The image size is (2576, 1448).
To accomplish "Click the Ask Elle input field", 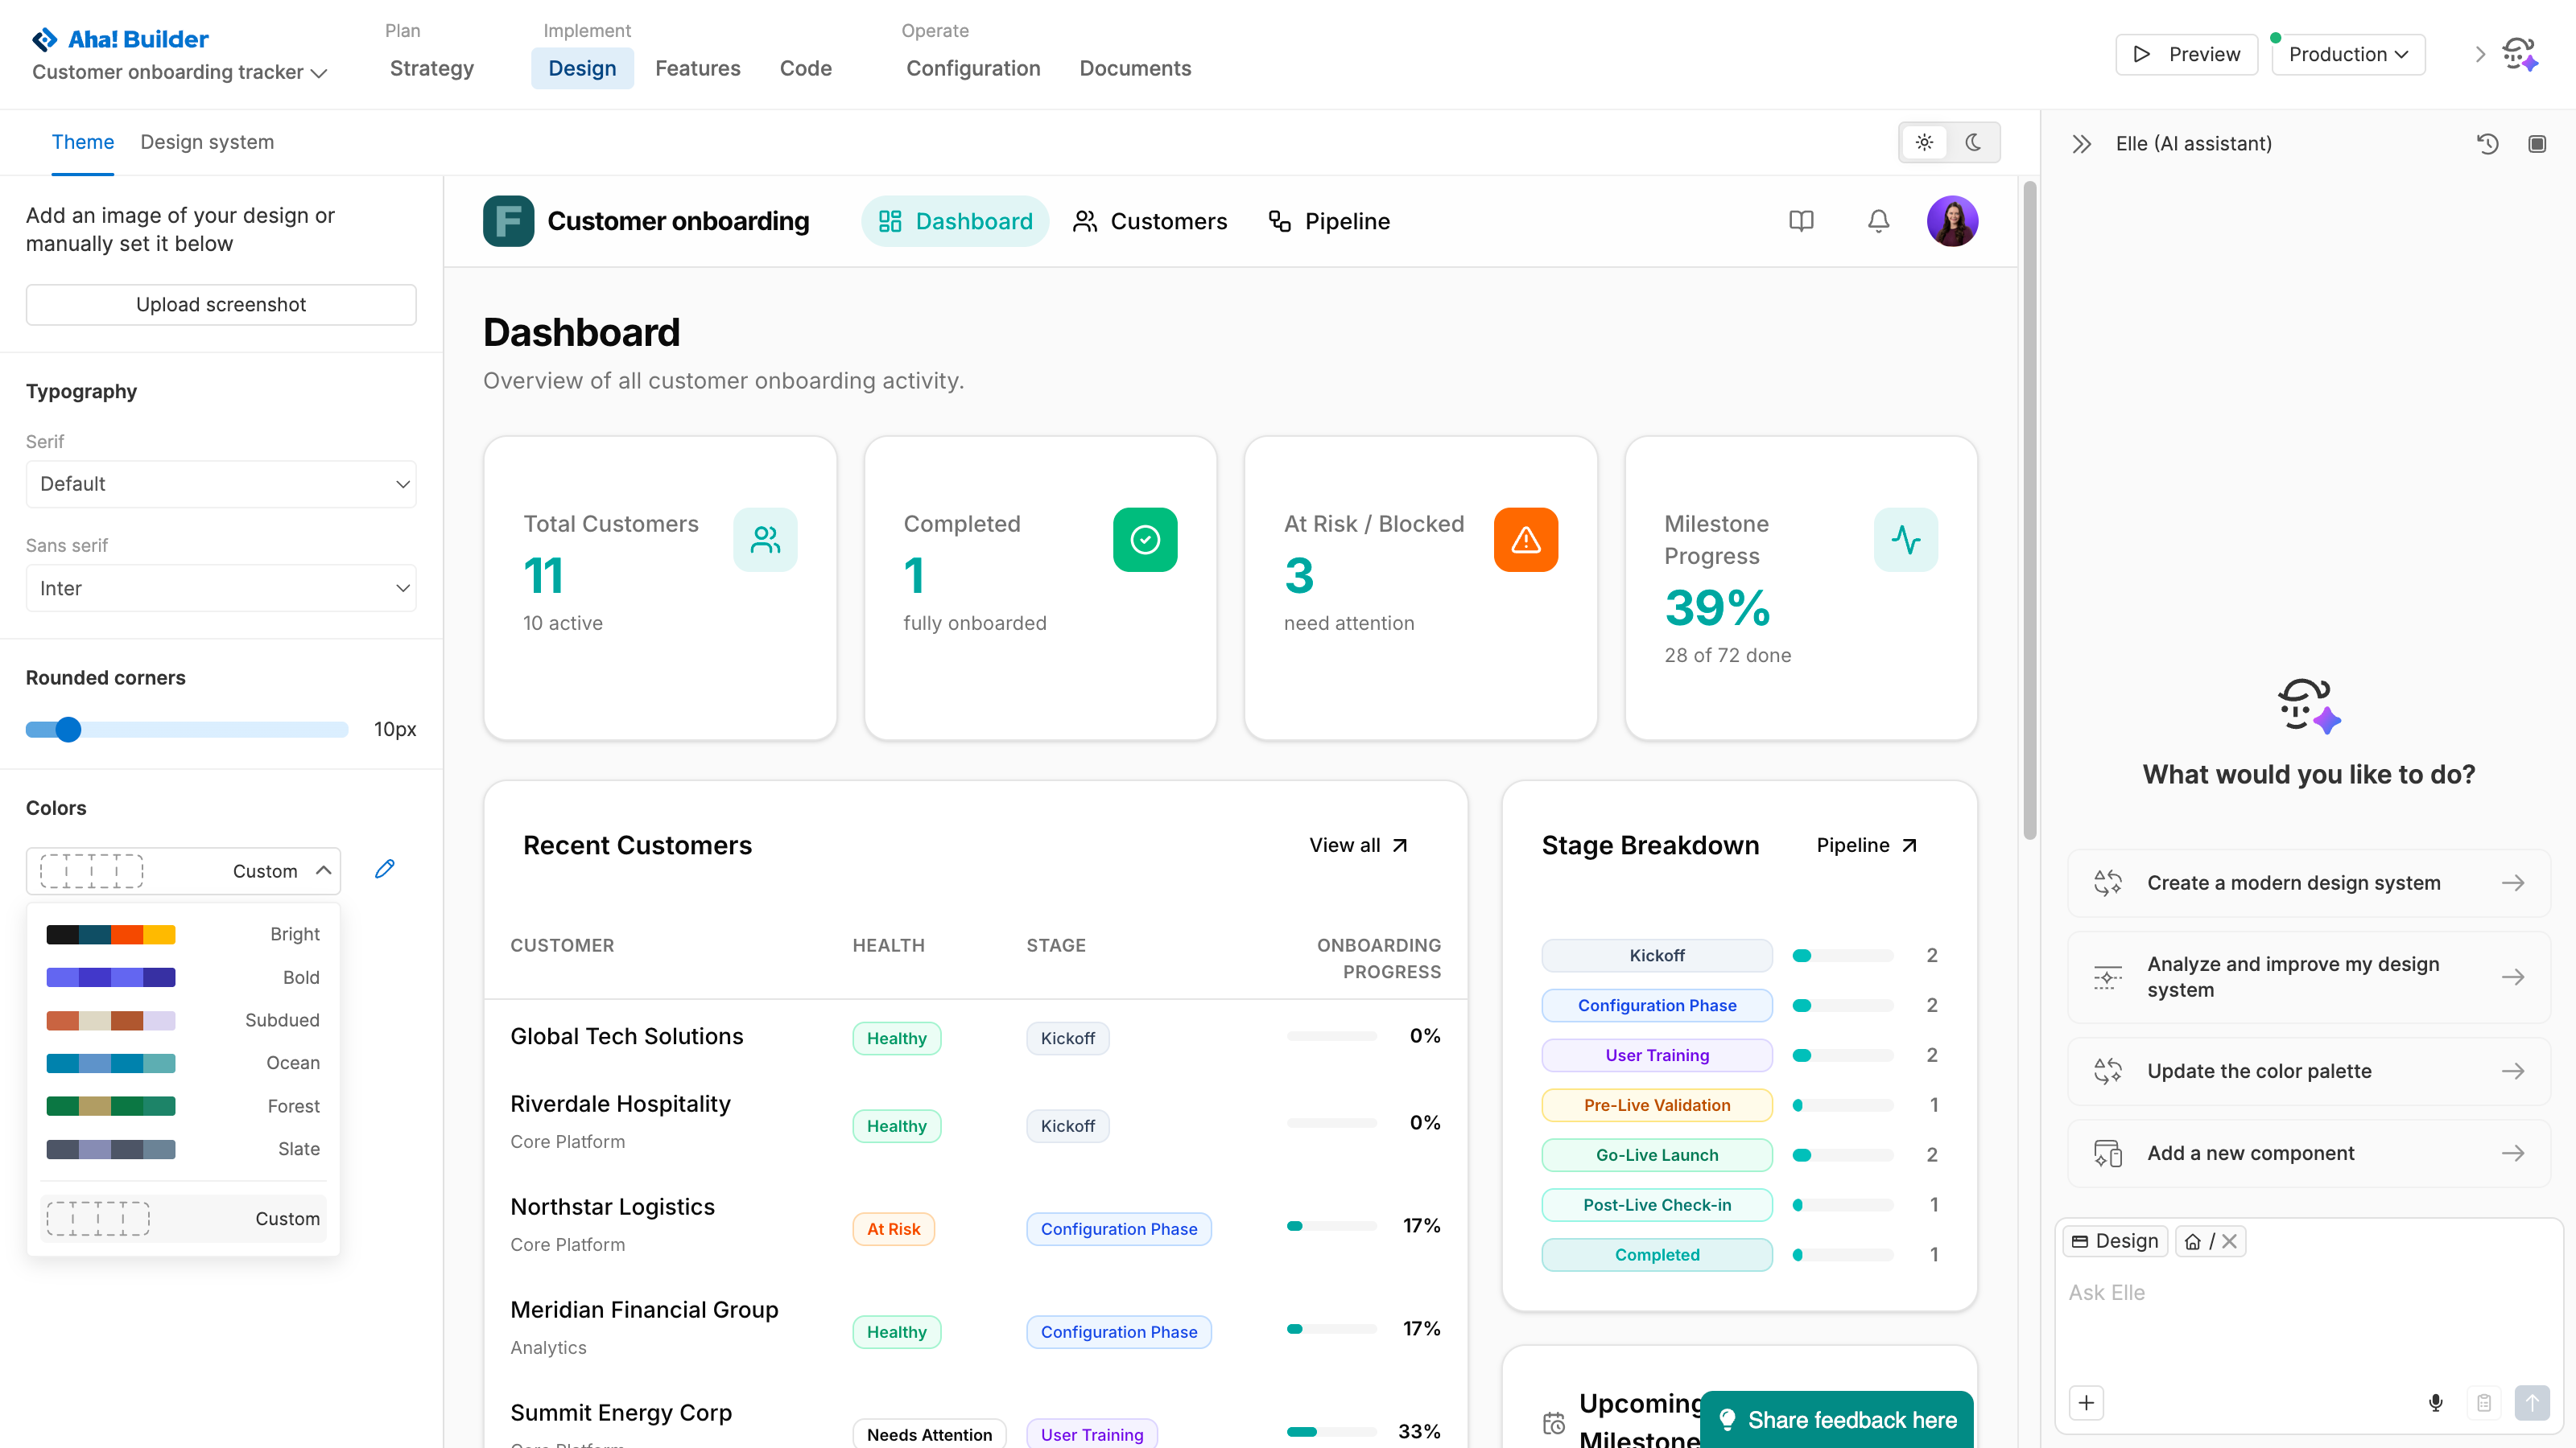I will pyautogui.click(x=2309, y=1293).
